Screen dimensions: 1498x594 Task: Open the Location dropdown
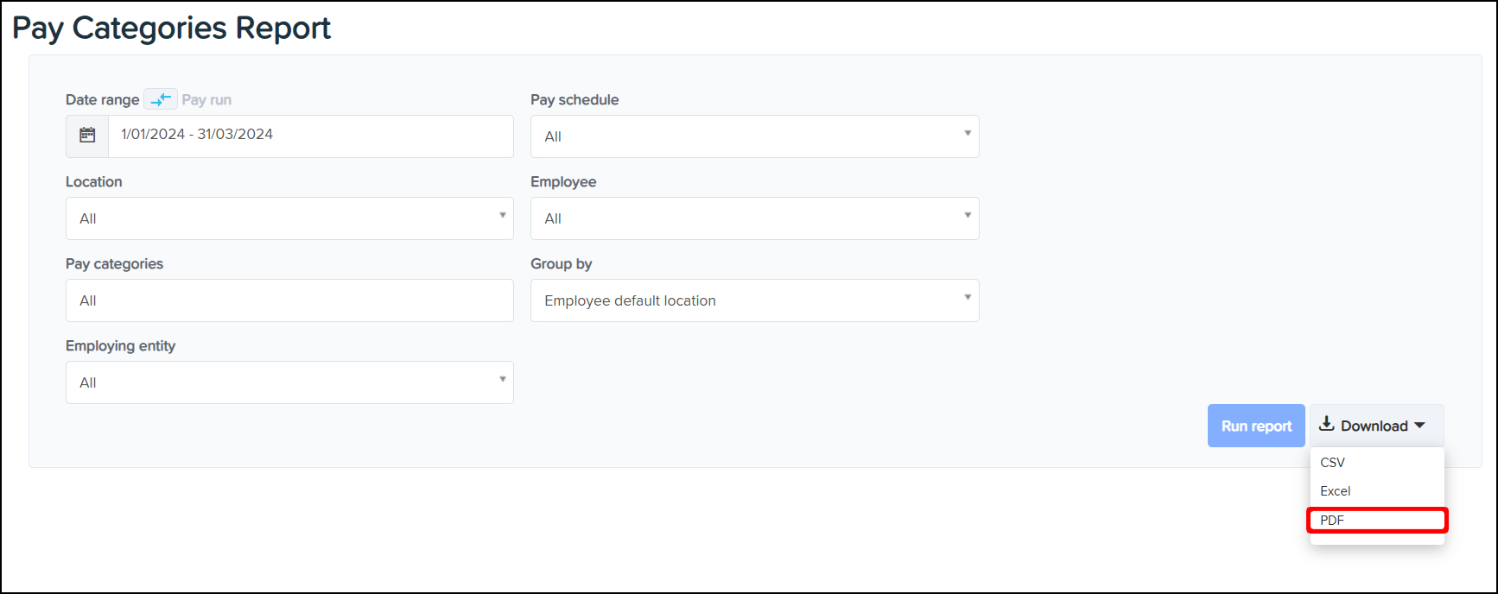(289, 218)
